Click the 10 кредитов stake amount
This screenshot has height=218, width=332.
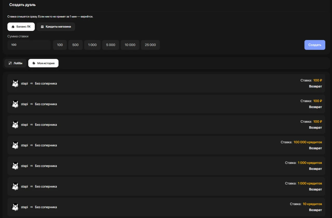pyautogui.click(x=312, y=204)
